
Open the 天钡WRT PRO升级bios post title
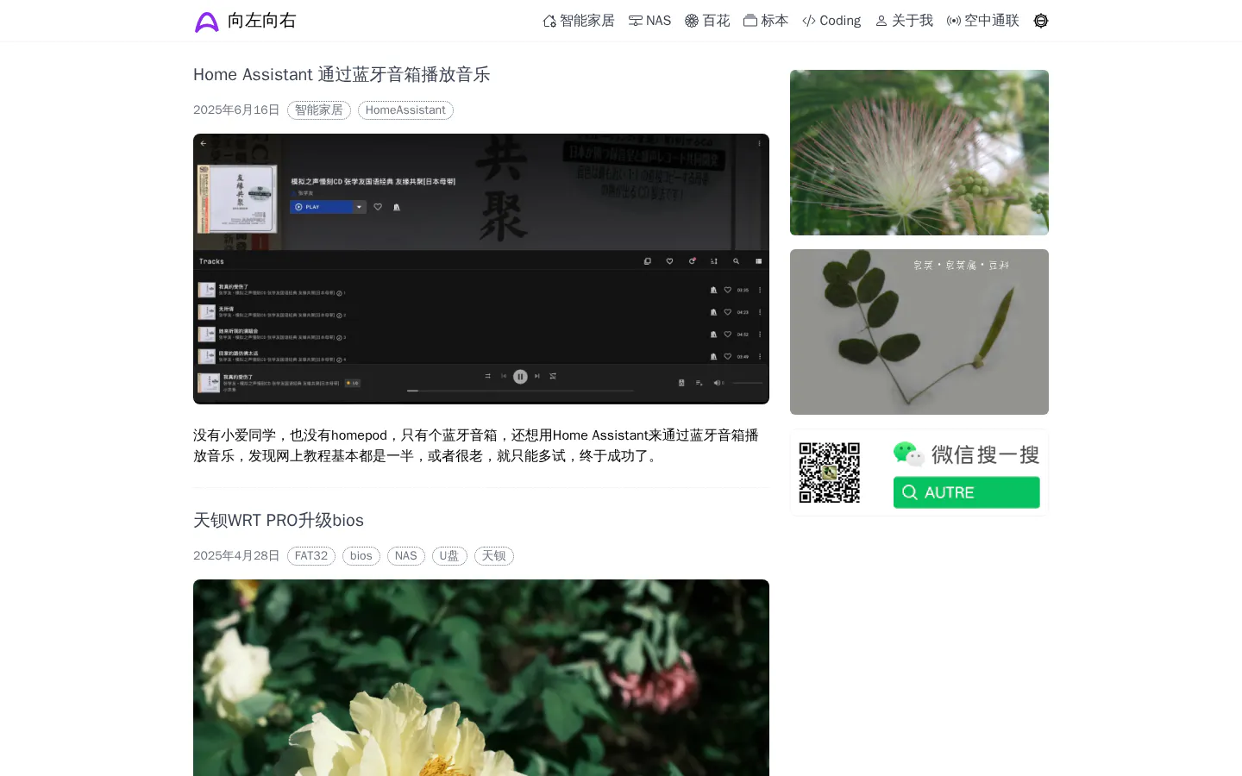click(x=279, y=521)
